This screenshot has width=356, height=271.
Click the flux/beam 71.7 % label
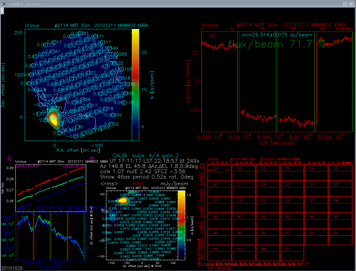[277, 44]
